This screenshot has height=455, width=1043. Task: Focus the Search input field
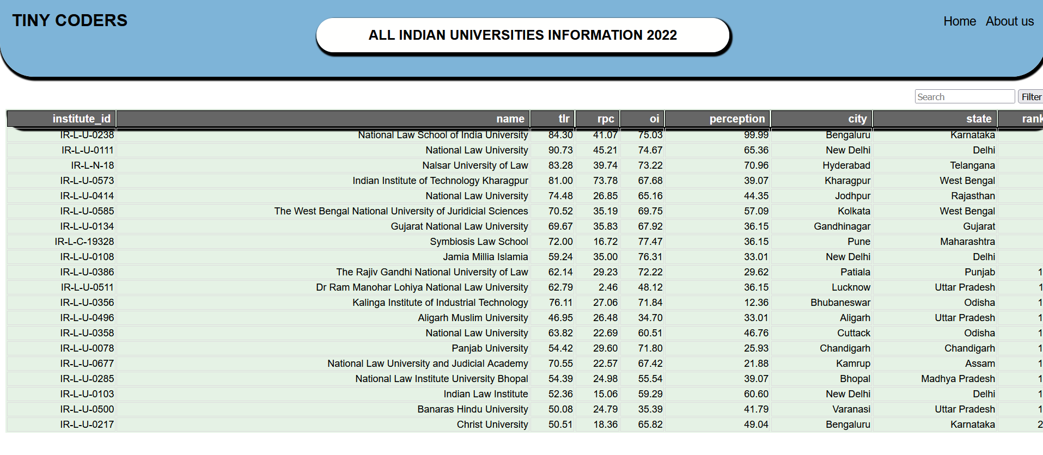coord(965,96)
